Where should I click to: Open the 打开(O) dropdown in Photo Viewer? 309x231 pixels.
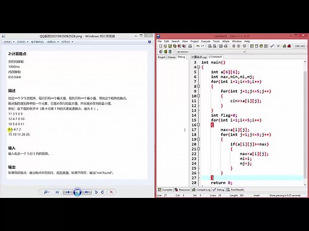[x=67, y=42]
